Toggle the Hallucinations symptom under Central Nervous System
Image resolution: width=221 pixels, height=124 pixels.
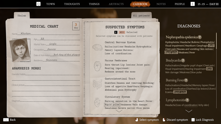pos(114,47)
